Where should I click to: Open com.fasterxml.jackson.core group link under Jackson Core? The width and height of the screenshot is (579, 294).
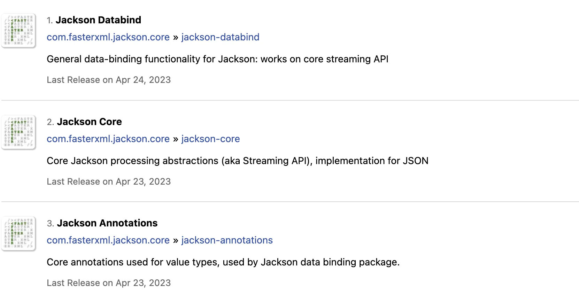[x=108, y=139]
